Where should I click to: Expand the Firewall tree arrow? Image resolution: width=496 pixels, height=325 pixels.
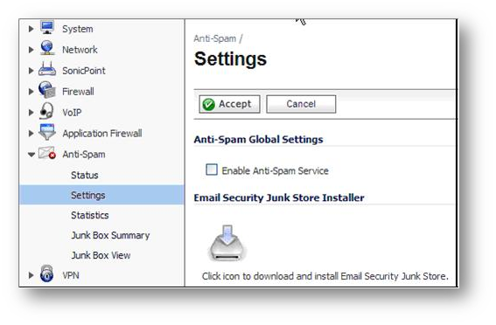coord(31,92)
